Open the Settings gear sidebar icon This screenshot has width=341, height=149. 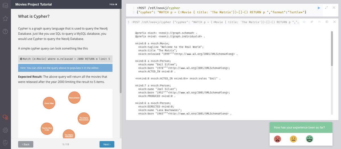click(5, 130)
